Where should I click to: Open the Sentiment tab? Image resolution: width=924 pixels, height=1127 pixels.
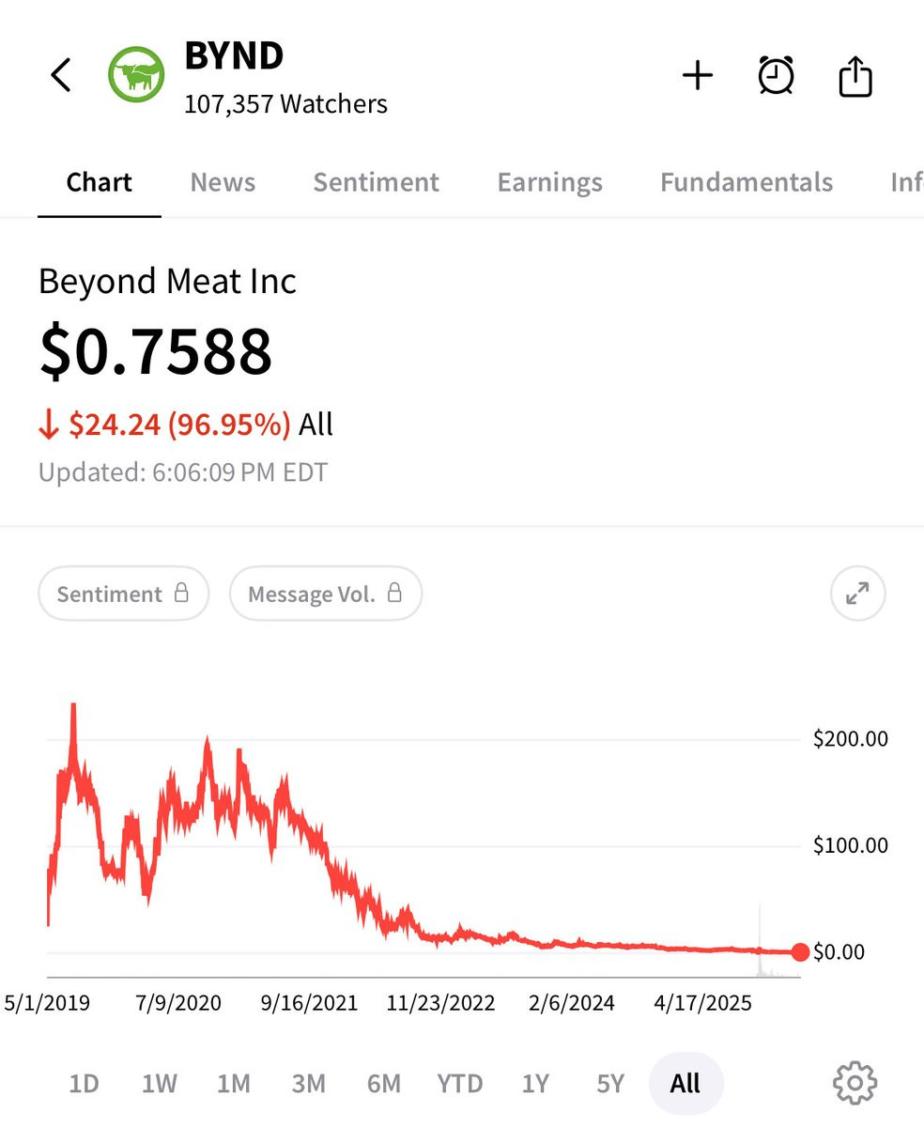376,181
